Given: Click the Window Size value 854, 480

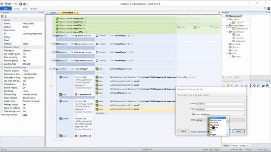Looking at the screenshot, I should coord(27,64).
